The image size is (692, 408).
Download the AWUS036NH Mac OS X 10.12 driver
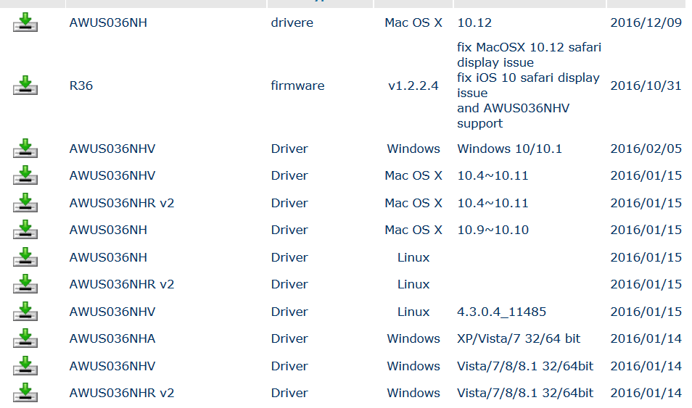click(x=25, y=22)
